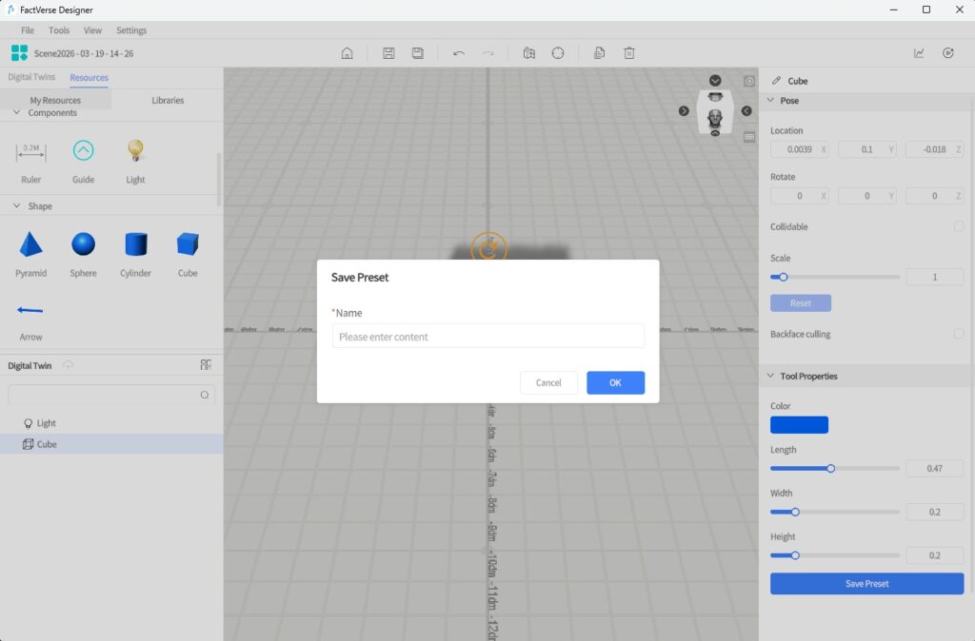Click the home icon in toolbar
The image size is (975, 641).
coord(348,53)
